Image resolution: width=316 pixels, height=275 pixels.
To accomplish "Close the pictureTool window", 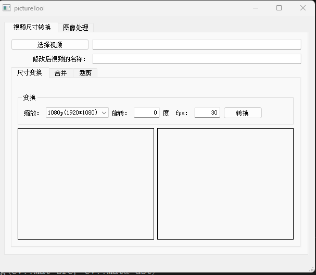I will click(303, 8).
